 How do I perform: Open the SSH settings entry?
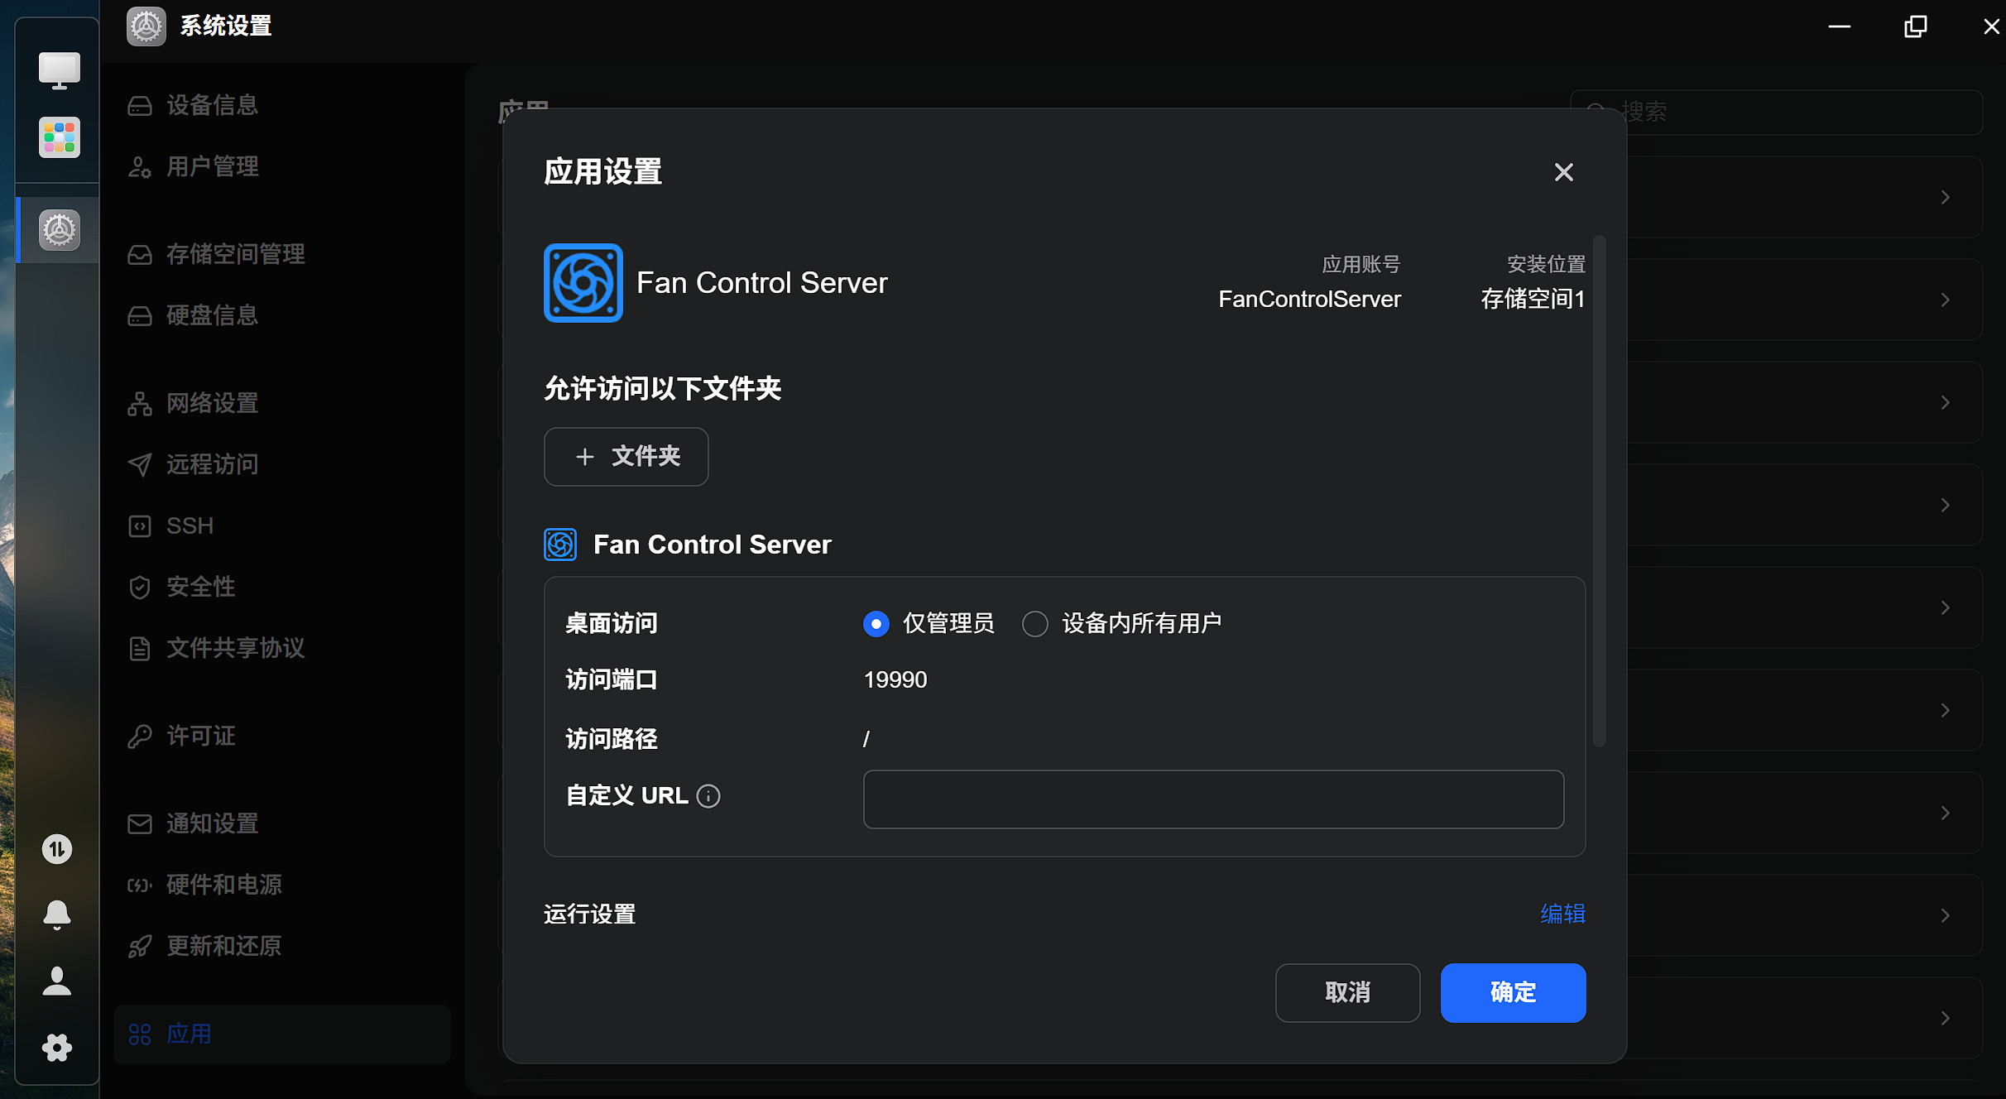point(282,526)
